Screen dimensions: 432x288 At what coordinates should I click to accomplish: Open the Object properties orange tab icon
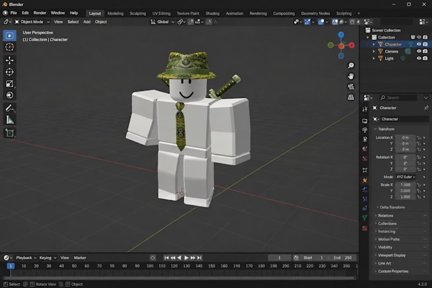point(365,181)
